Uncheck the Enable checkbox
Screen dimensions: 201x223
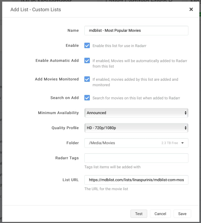coord(87,46)
